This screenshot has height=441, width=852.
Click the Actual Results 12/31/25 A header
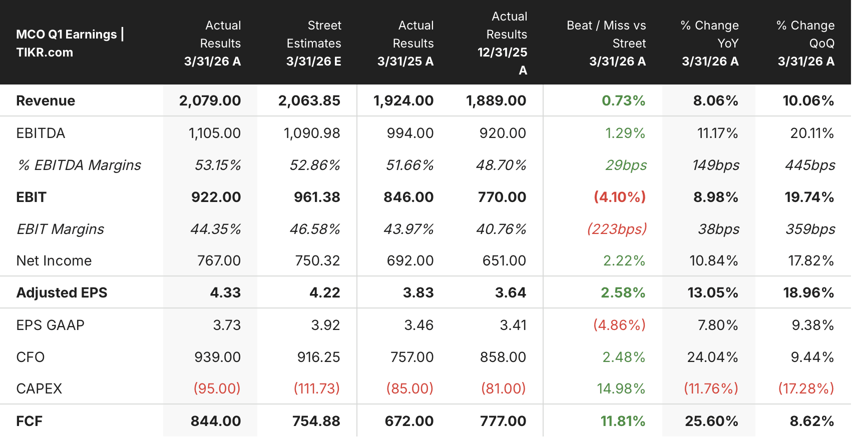pyautogui.click(x=502, y=43)
